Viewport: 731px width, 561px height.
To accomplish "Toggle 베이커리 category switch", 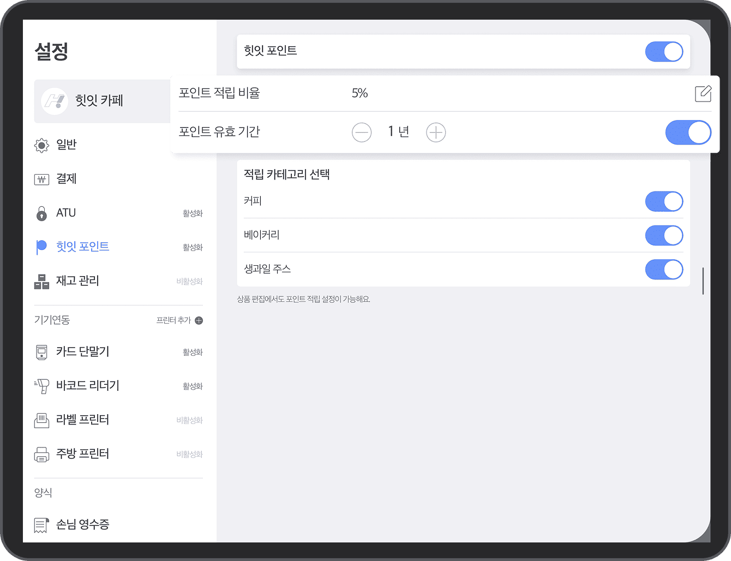I will 663,236.
